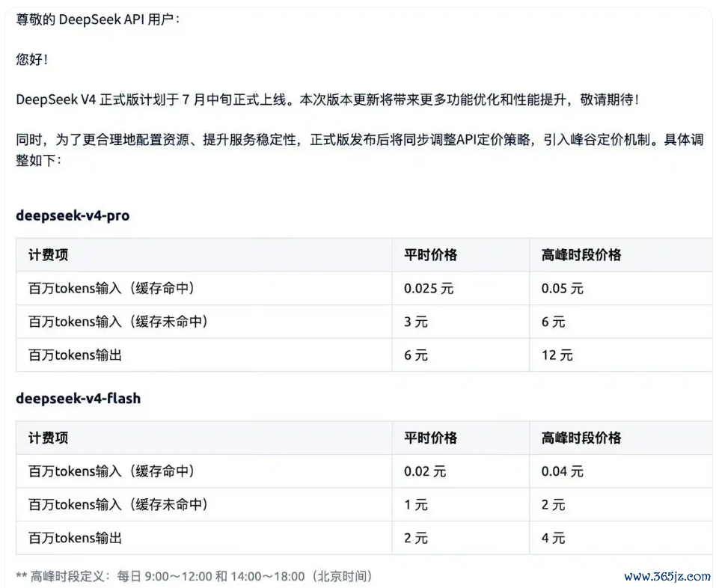
Task: Select the 'deepseek-v4-flash' heading
Action: point(78,399)
